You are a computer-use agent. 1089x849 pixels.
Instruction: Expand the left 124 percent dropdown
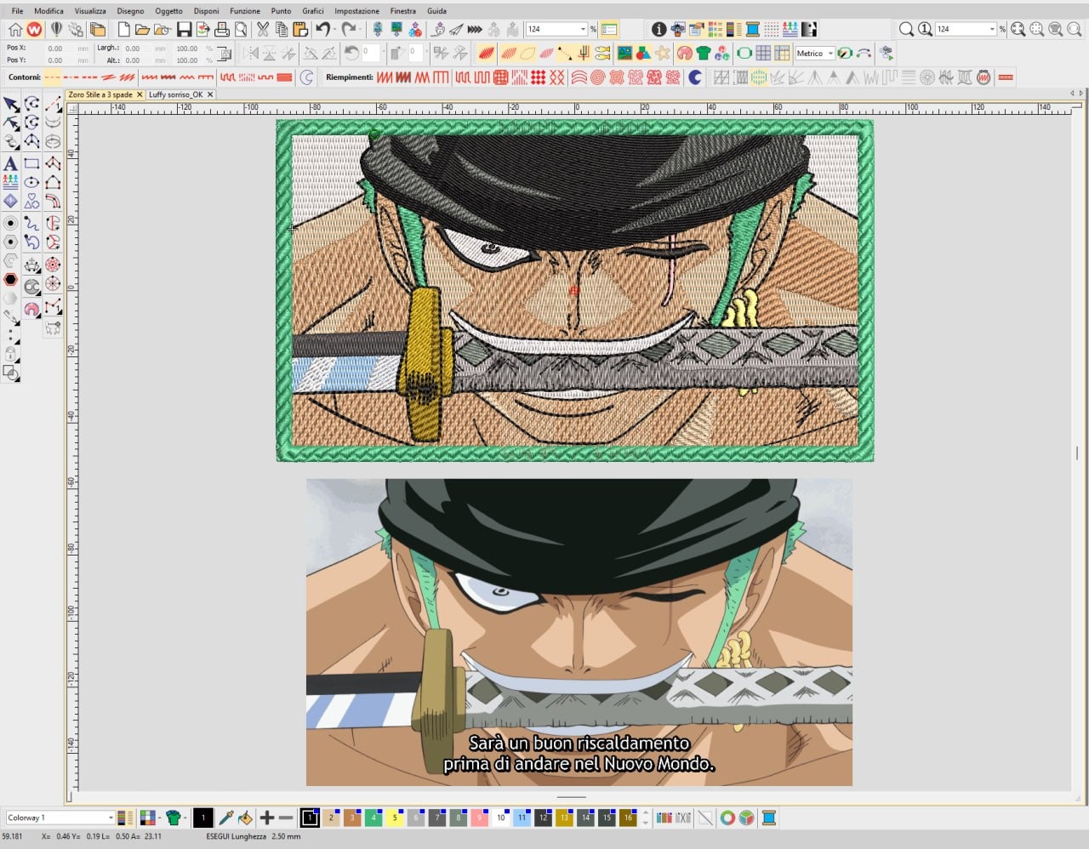point(583,30)
